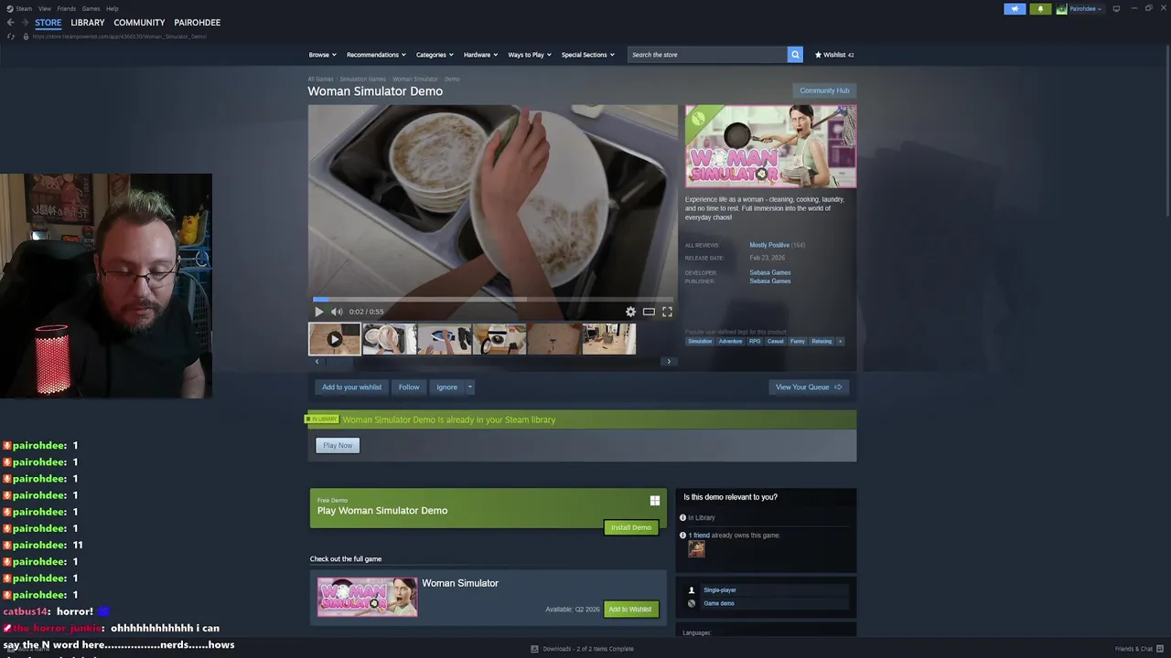
Task: Enter fullscreen for the trailer
Action: (667, 312)
